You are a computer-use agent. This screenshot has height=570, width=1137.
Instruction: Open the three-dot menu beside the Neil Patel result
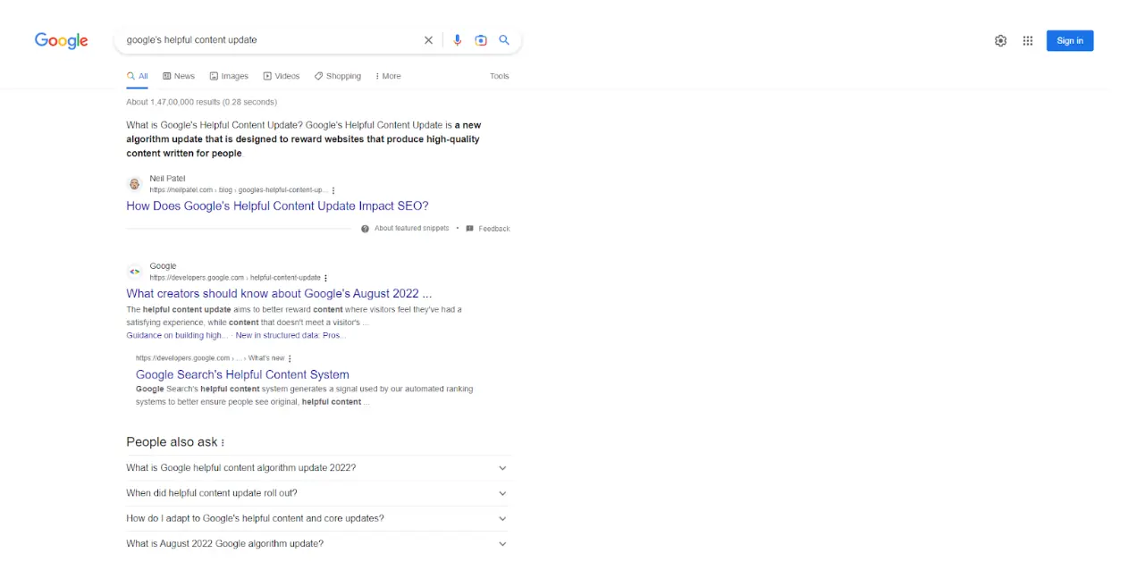pos(333,189)
